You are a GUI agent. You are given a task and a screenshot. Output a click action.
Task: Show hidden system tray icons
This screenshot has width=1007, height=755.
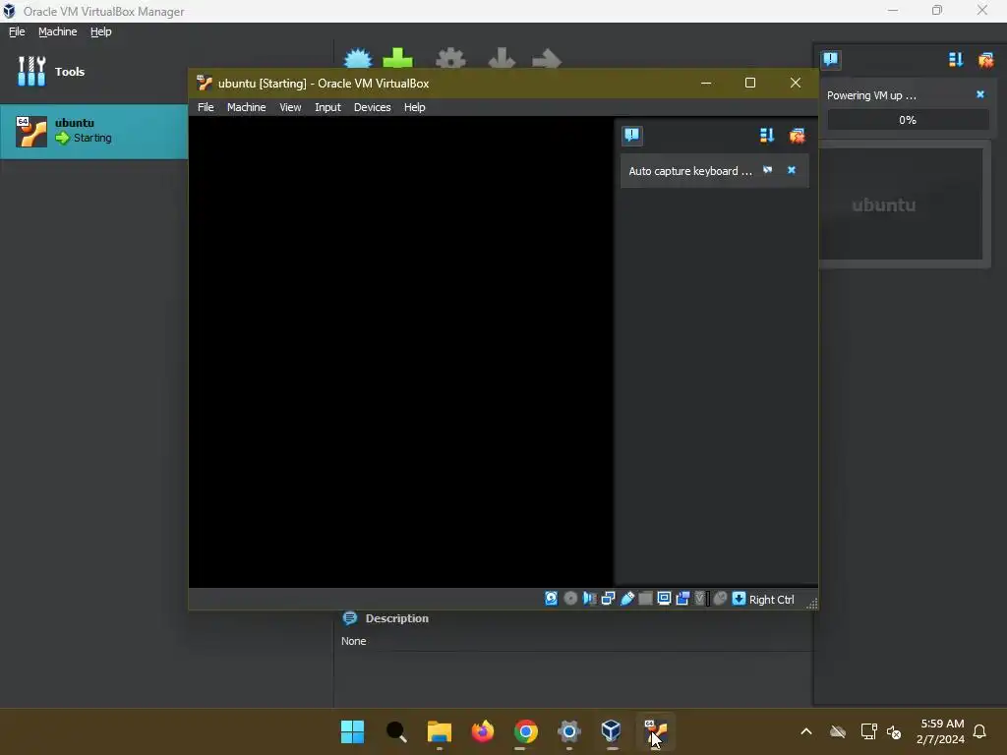806,731
